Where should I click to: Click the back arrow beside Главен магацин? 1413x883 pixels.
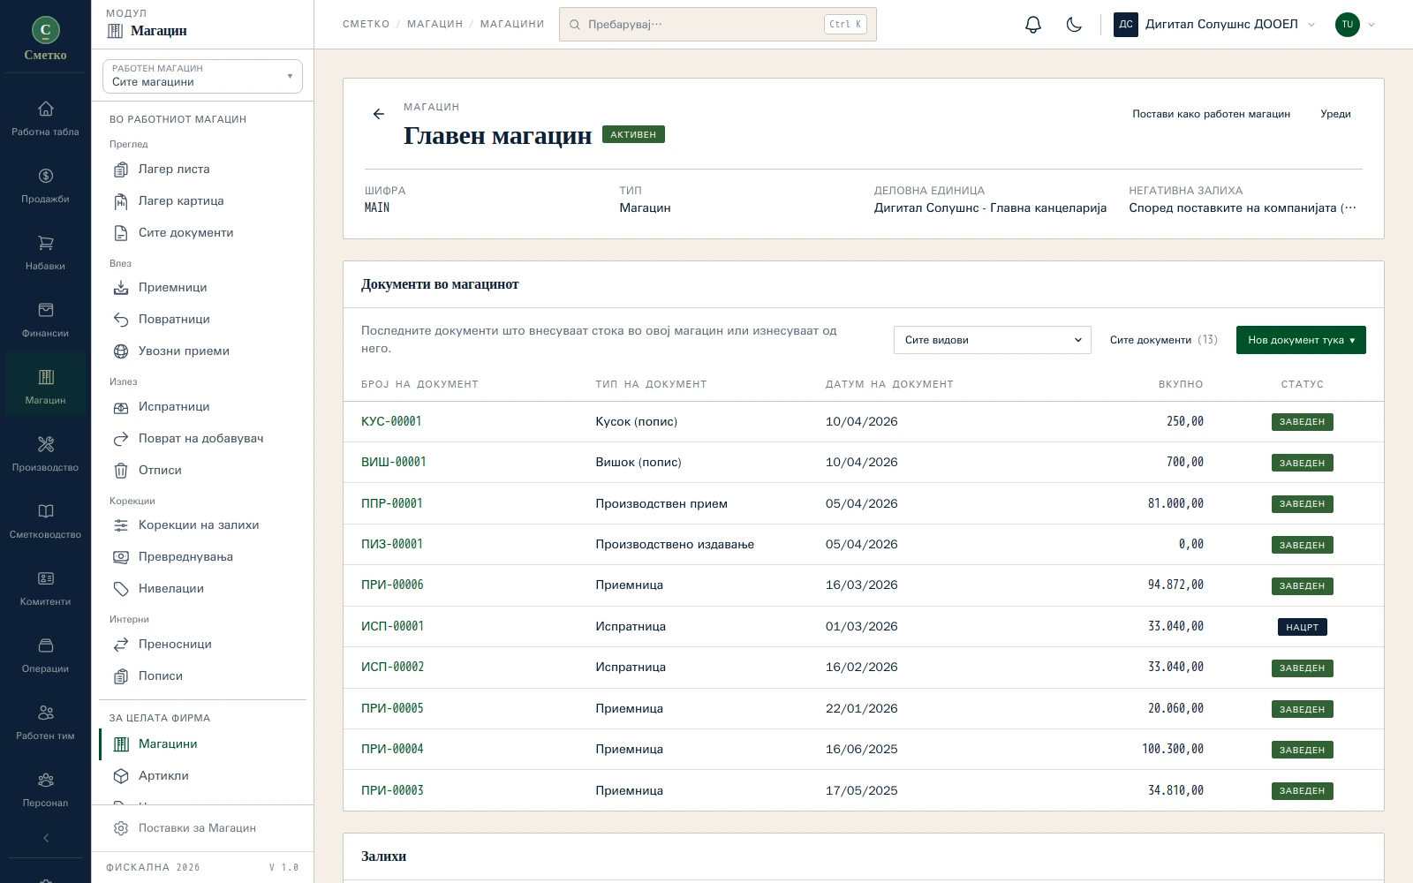[x=379, y=114]
